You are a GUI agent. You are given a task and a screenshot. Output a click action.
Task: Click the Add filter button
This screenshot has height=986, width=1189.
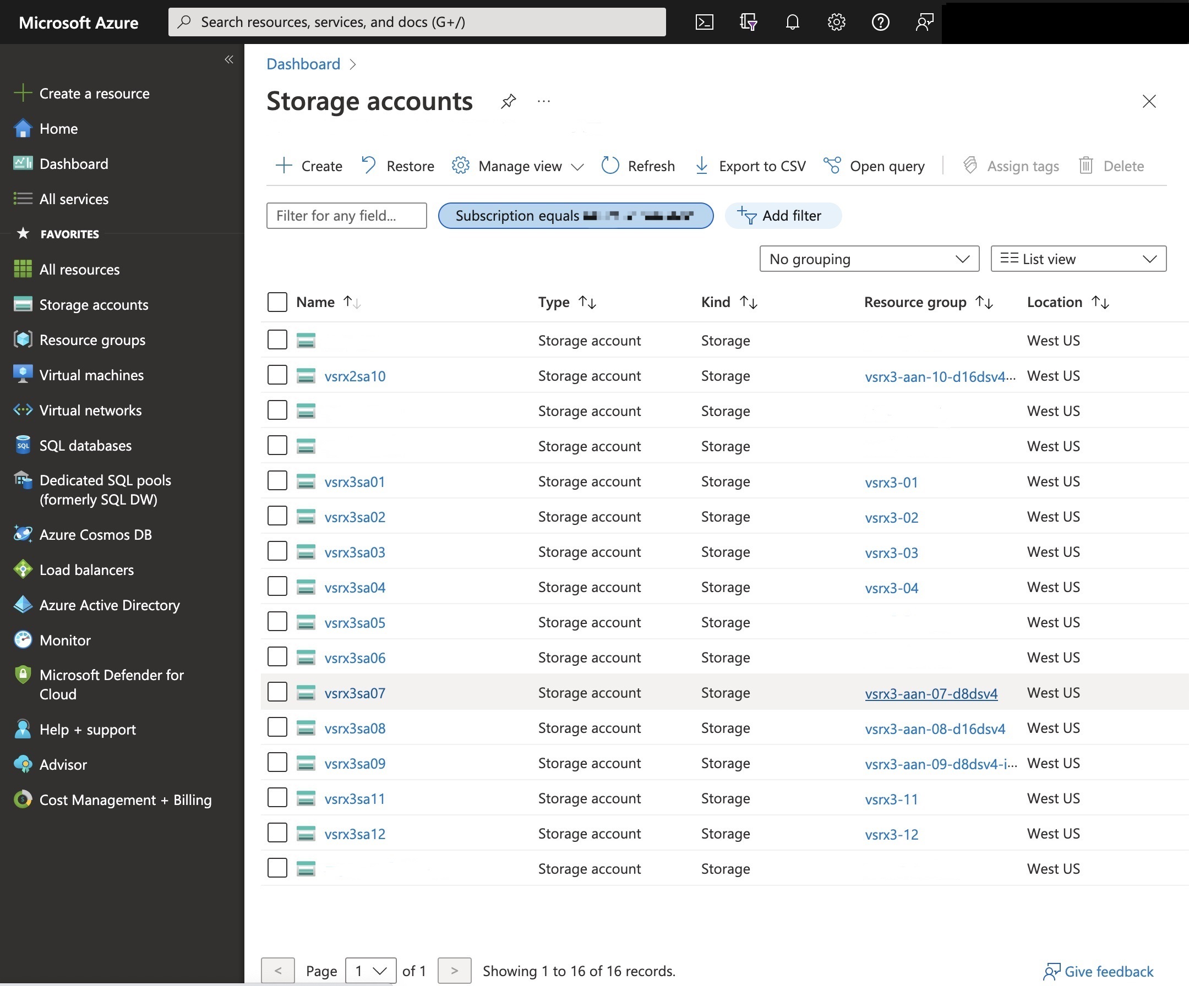(782, 216)
